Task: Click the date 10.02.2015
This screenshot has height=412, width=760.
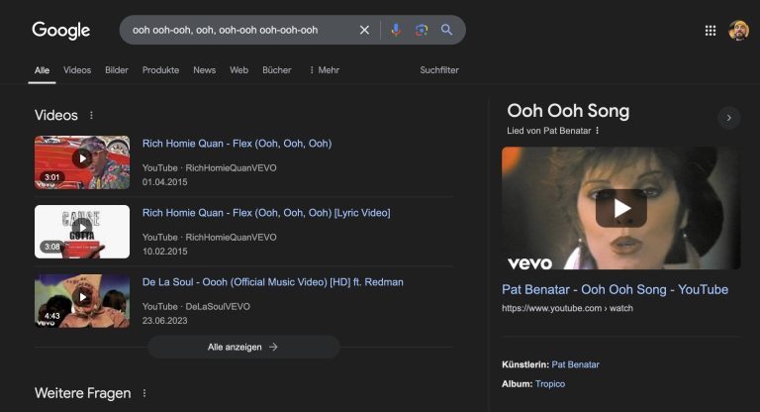Action: (165, 252)
